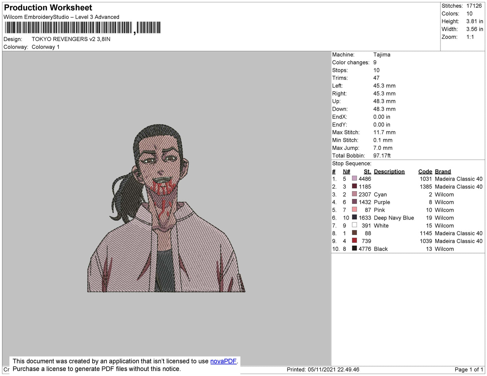Click the code '1385' in row 2
487x376 pixels.
point(426,186)
